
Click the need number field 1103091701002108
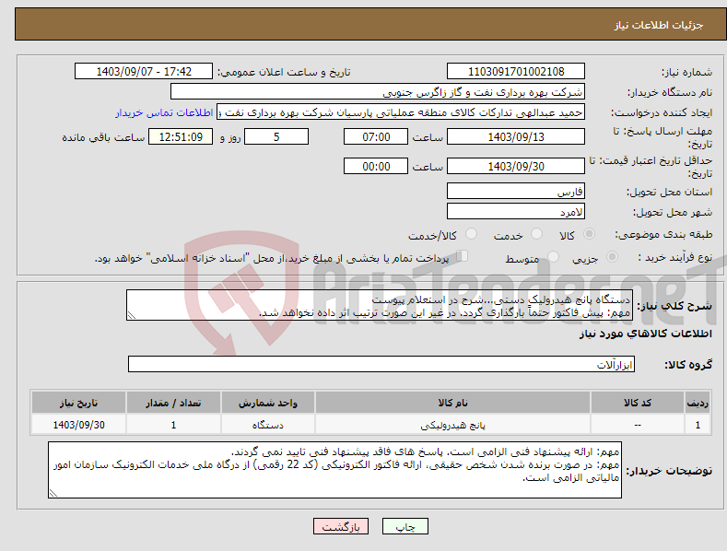[516, 72]
